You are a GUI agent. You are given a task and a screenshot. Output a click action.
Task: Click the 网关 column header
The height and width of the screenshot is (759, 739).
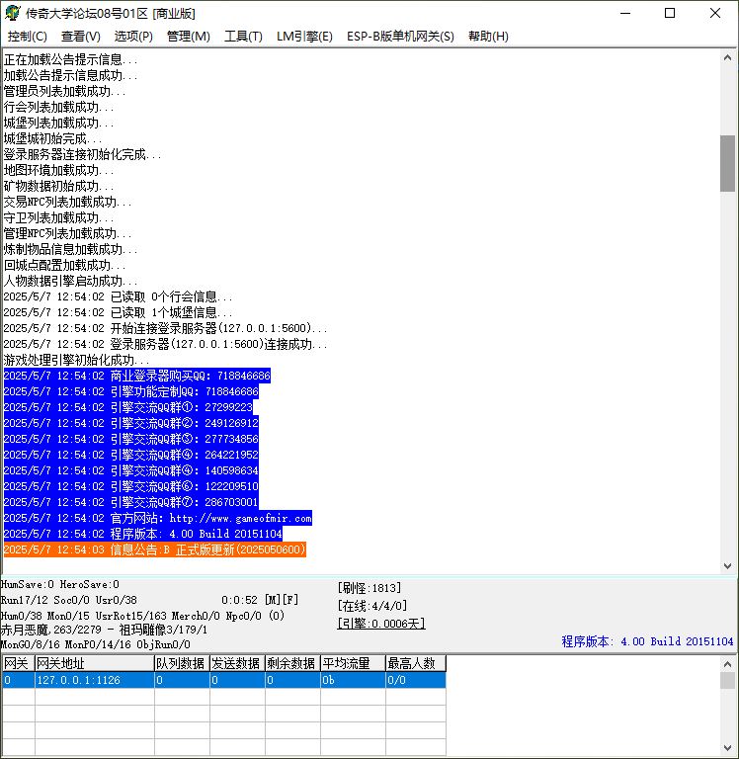coord(19,663)
